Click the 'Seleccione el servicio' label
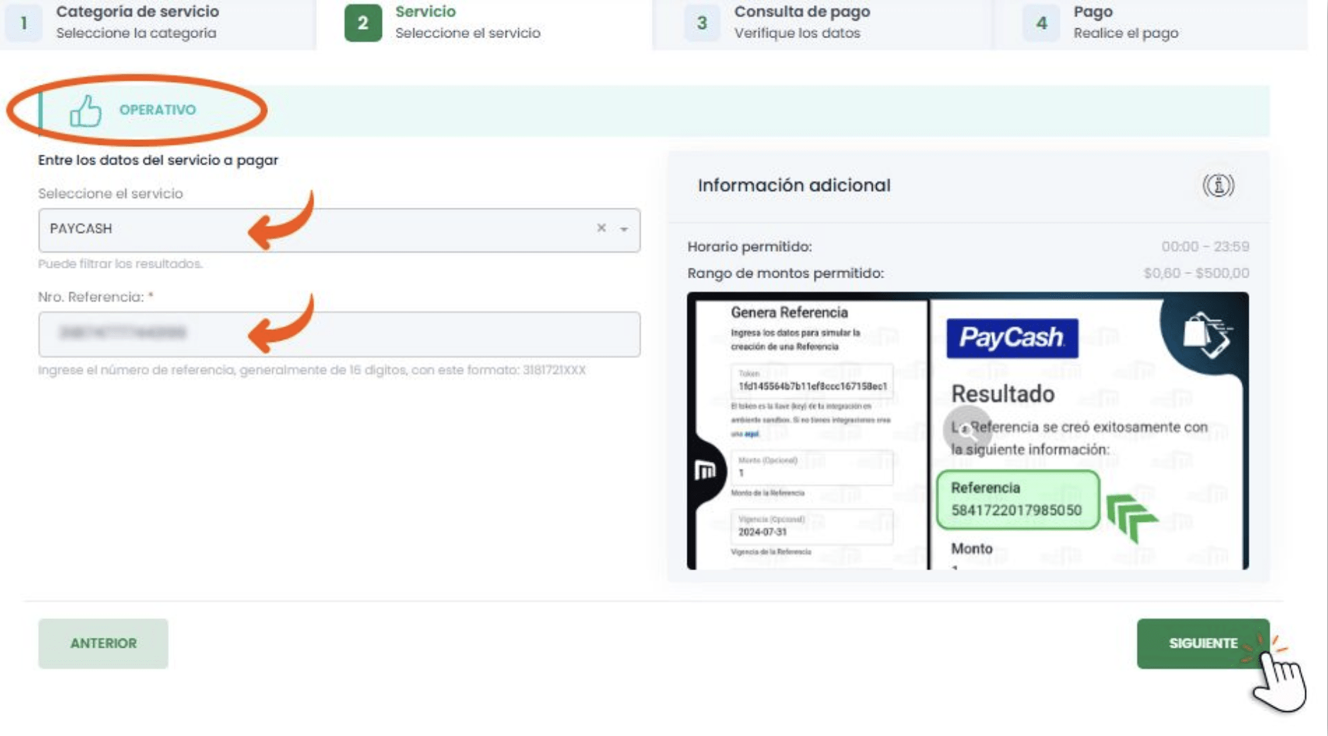The image size is (1328, 736). (x=110, y=194)
